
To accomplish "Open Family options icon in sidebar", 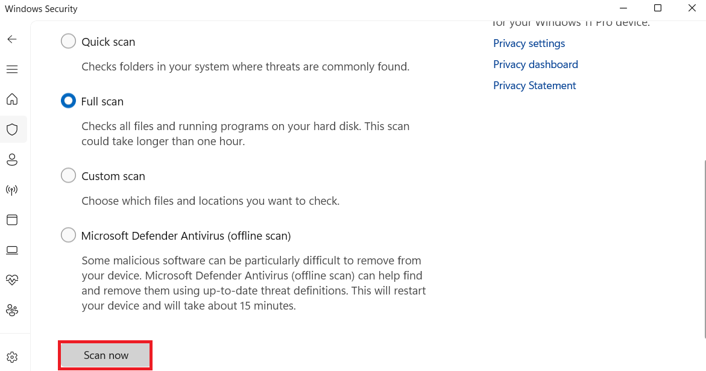I will pyautogui.click(x=12, y=310).
